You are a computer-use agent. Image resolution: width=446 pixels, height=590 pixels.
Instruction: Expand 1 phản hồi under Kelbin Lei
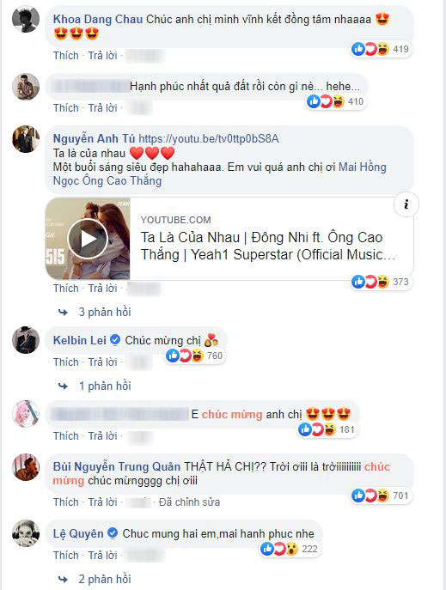coord(105,386)
